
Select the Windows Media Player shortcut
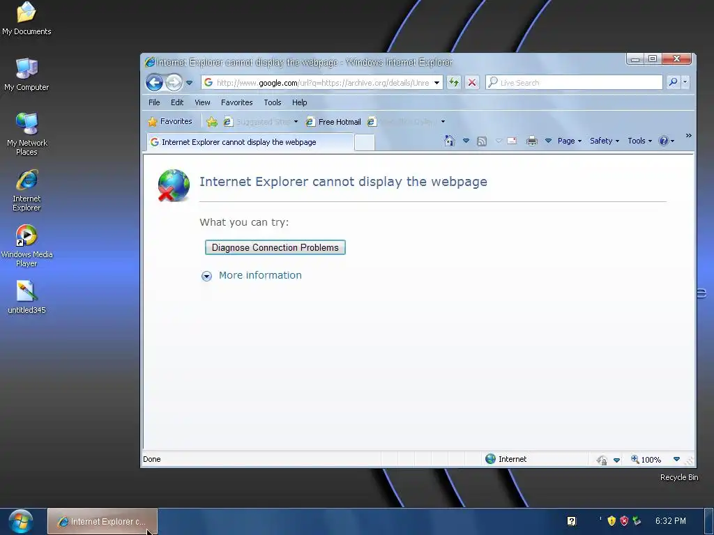tap(26, 246)
